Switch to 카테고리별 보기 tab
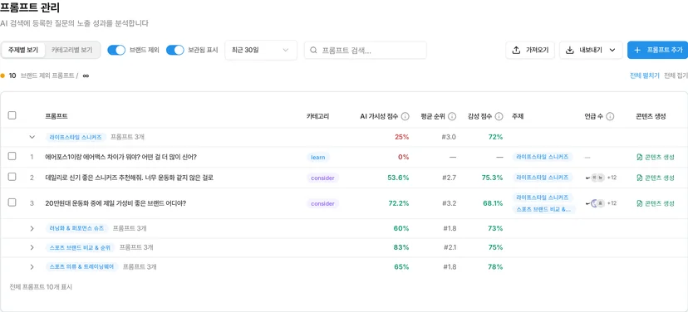Viewport: 688px width, 312px height. coord(72,50)
